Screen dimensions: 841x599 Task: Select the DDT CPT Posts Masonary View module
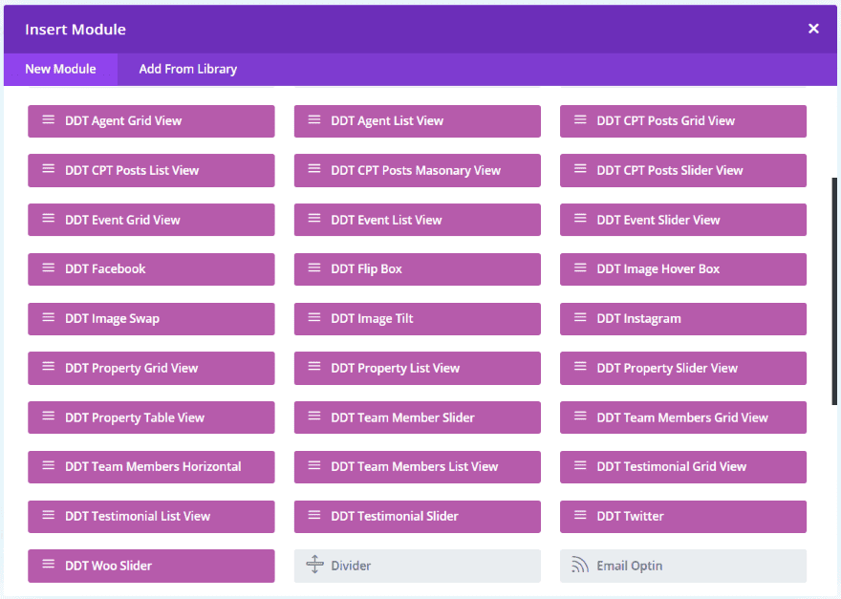(418, 171)
